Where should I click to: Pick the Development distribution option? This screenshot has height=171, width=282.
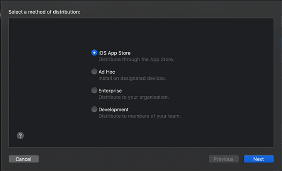(94, 109)
